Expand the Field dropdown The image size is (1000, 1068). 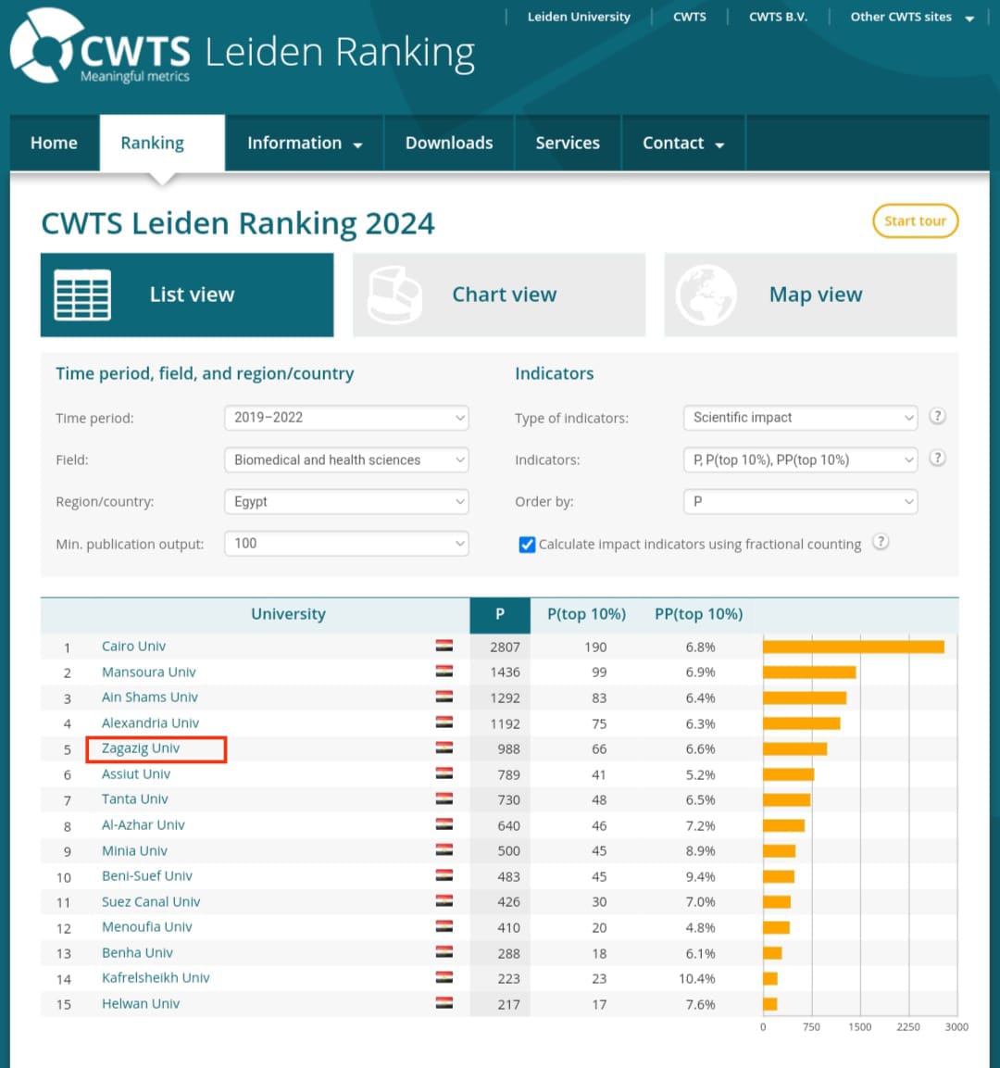pyautogui.click(x=346, y=459)
